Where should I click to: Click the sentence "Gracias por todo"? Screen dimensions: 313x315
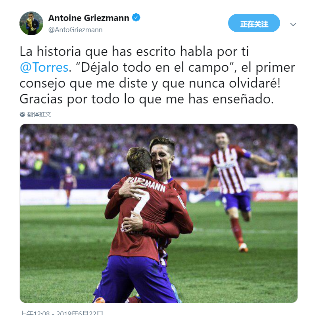coord(147,99)
